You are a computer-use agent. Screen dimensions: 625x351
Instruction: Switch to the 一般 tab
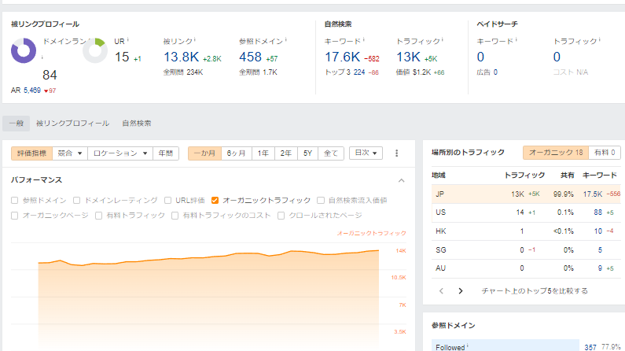click(17, 124)
